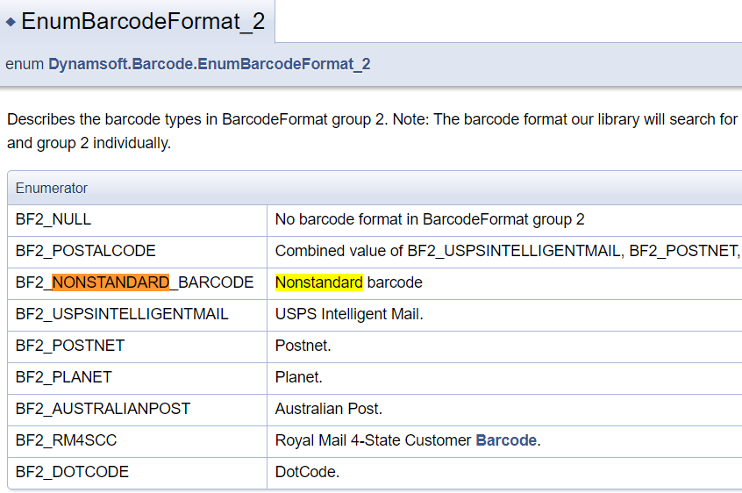Click the yellow-highlighted Nonstandard word
Viewport: 742px width, 493px height.
318,282
